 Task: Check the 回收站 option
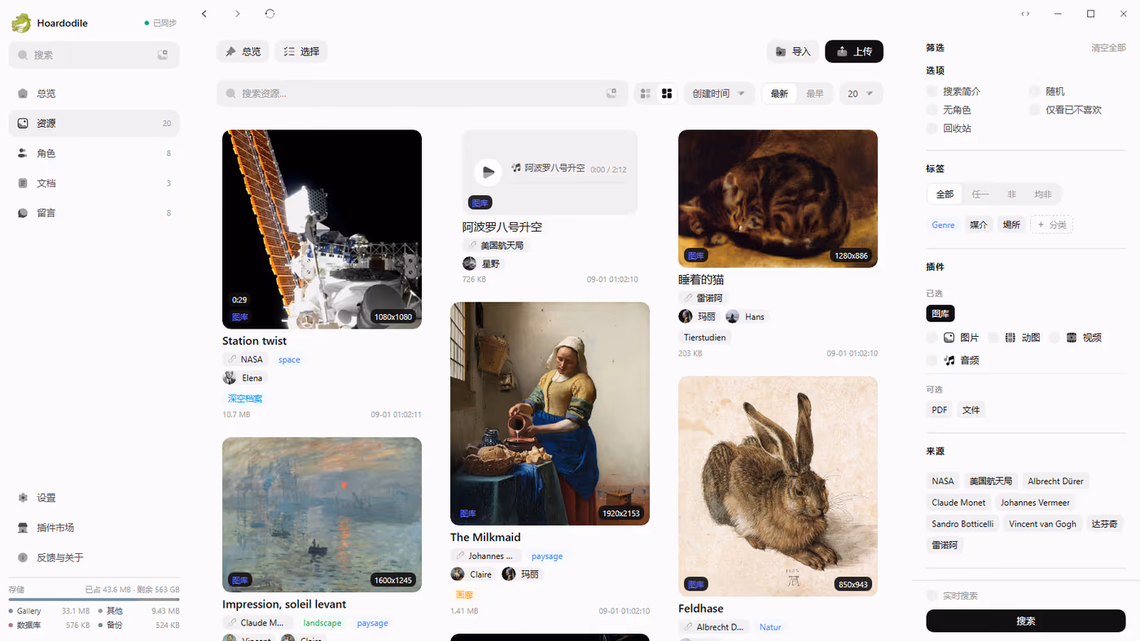coord(932,129)
